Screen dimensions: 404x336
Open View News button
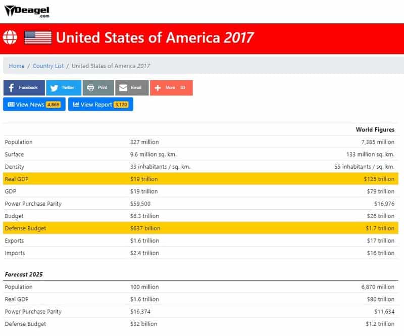coord(34,105)
